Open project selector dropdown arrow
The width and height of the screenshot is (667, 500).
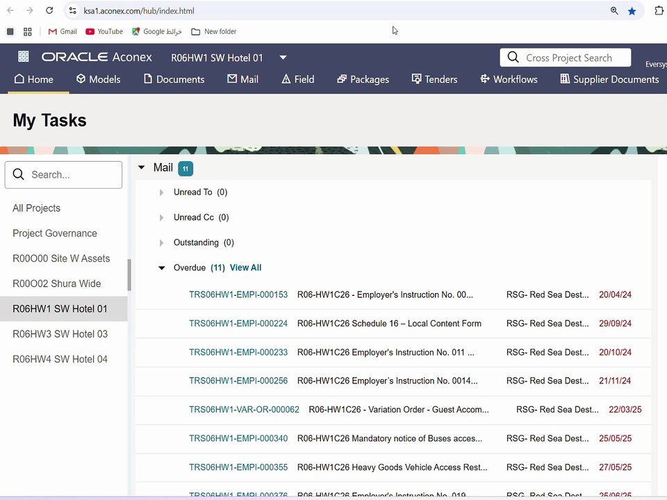tap(283, 58)
